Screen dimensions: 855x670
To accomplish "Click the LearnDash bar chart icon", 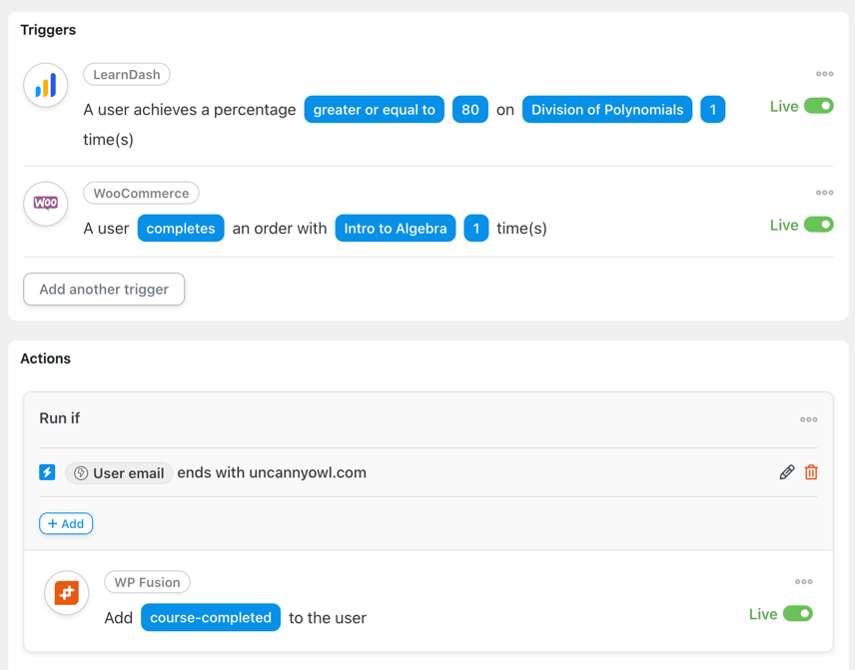I will (x=46, y=85).
